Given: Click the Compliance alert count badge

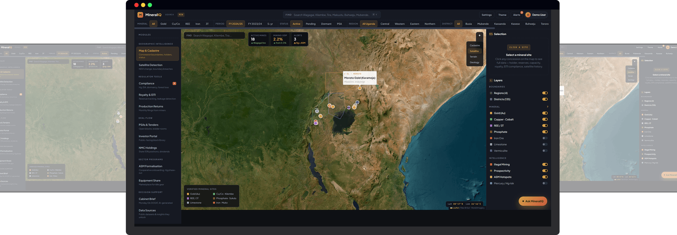Looking at the screenshot, I should [174, 83].
